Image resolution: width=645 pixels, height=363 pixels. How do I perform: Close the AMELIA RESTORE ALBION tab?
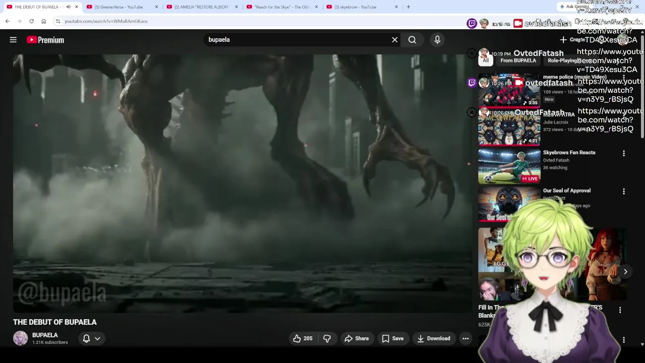(x=236, y=7)
